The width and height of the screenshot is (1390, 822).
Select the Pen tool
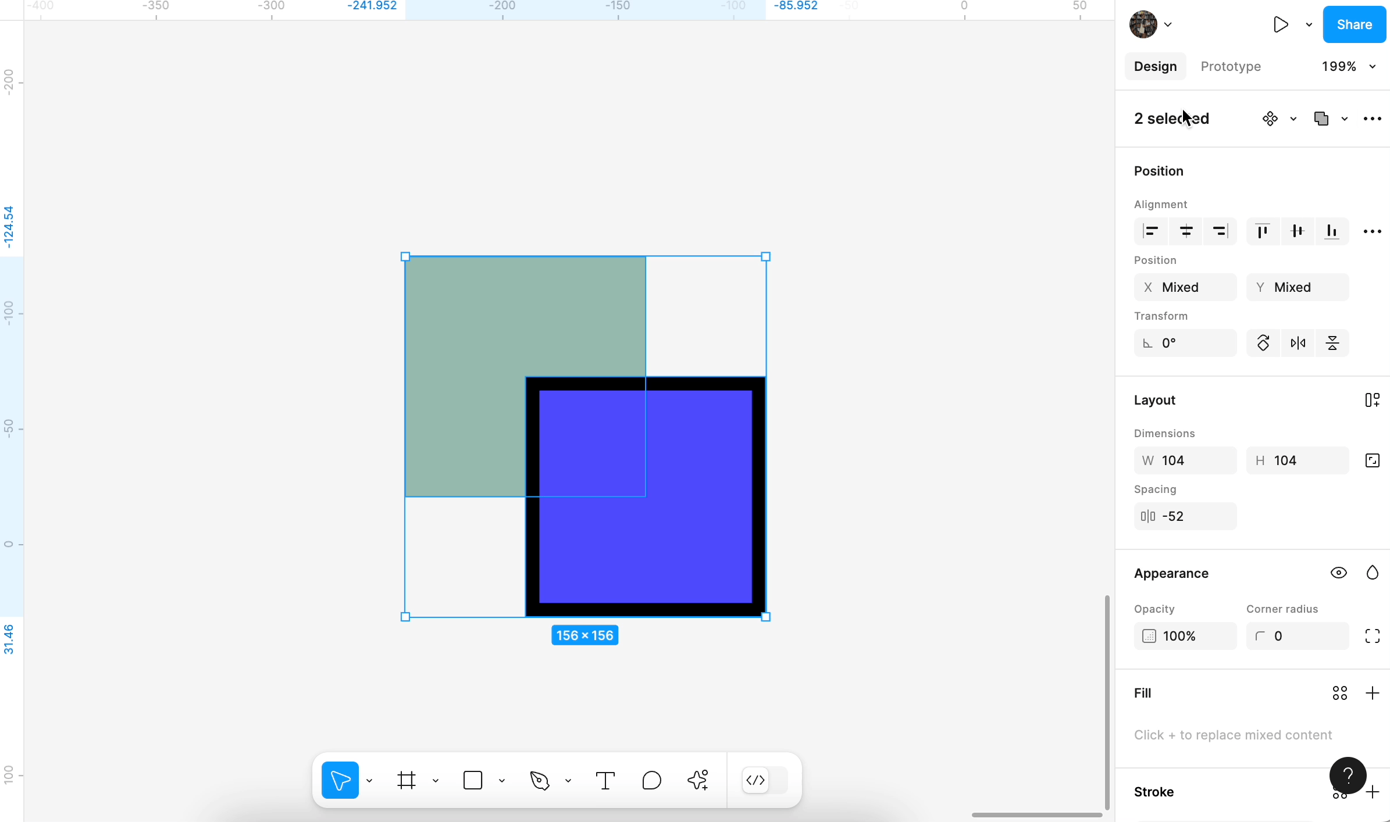(x=539, y=780)
